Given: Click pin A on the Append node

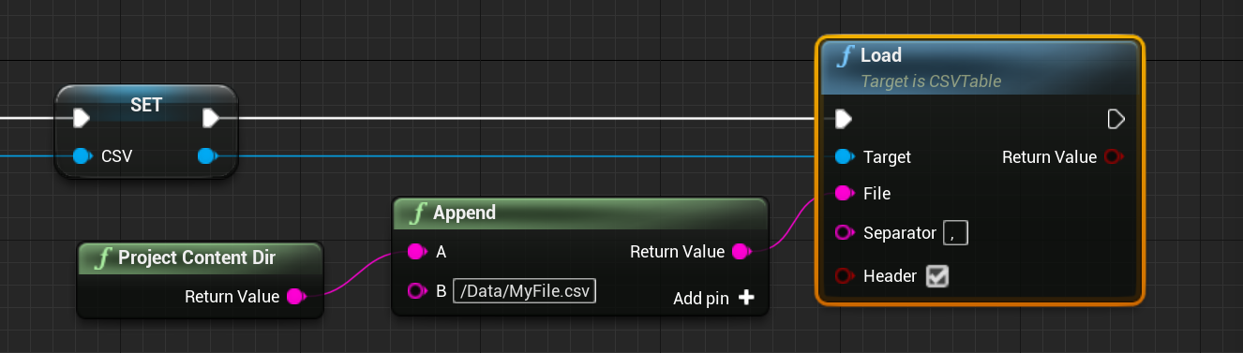Looking at the screenshot, I should point(417,252).
